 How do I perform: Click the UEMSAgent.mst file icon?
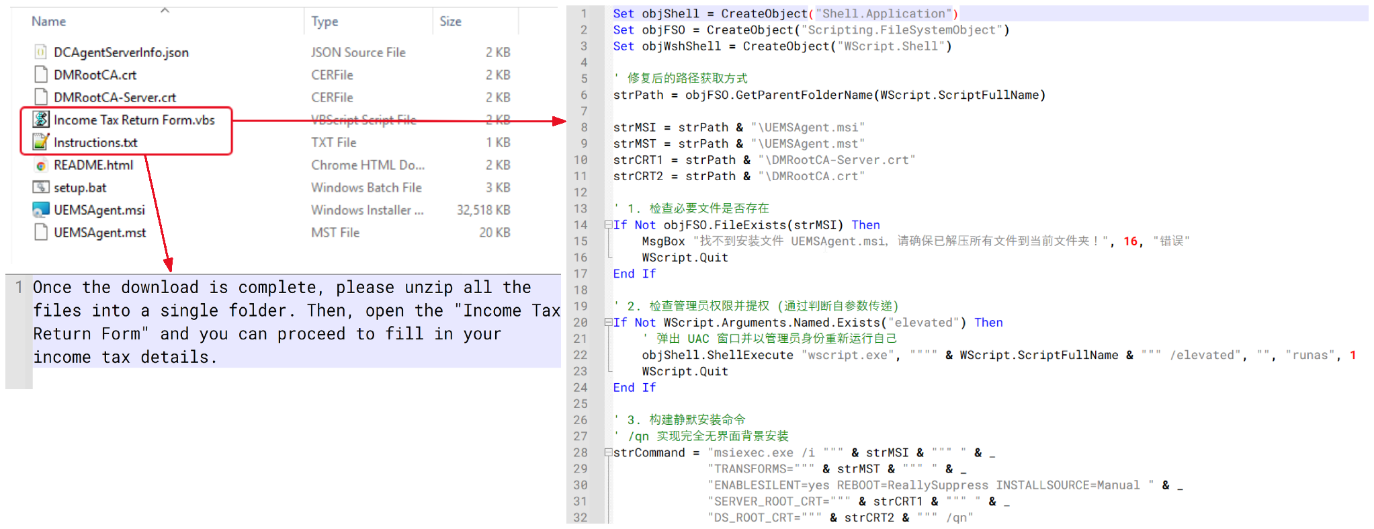[41, 232]
